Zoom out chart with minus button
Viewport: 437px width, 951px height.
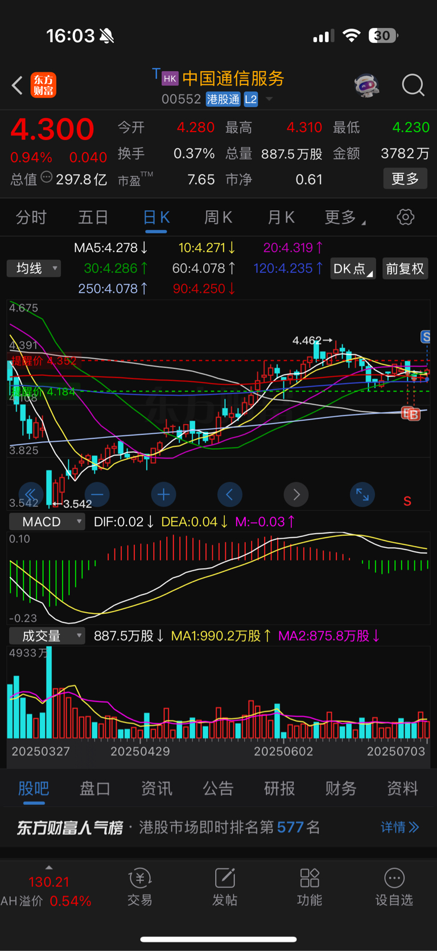point(97,494)
